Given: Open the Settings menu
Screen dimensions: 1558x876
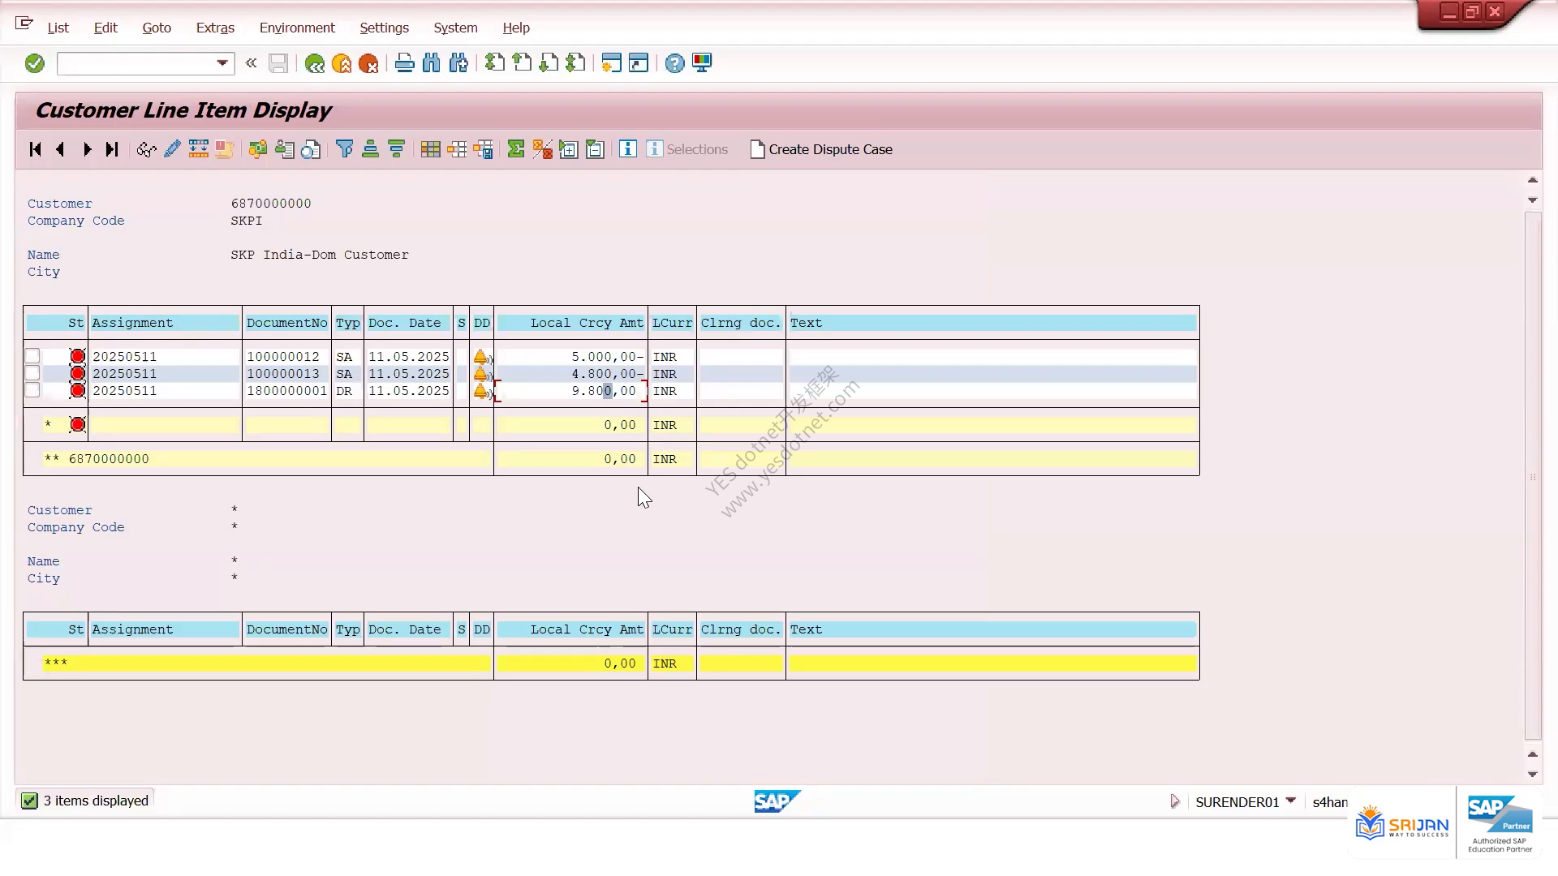Looking at the screenshot, I should (384, 28).
